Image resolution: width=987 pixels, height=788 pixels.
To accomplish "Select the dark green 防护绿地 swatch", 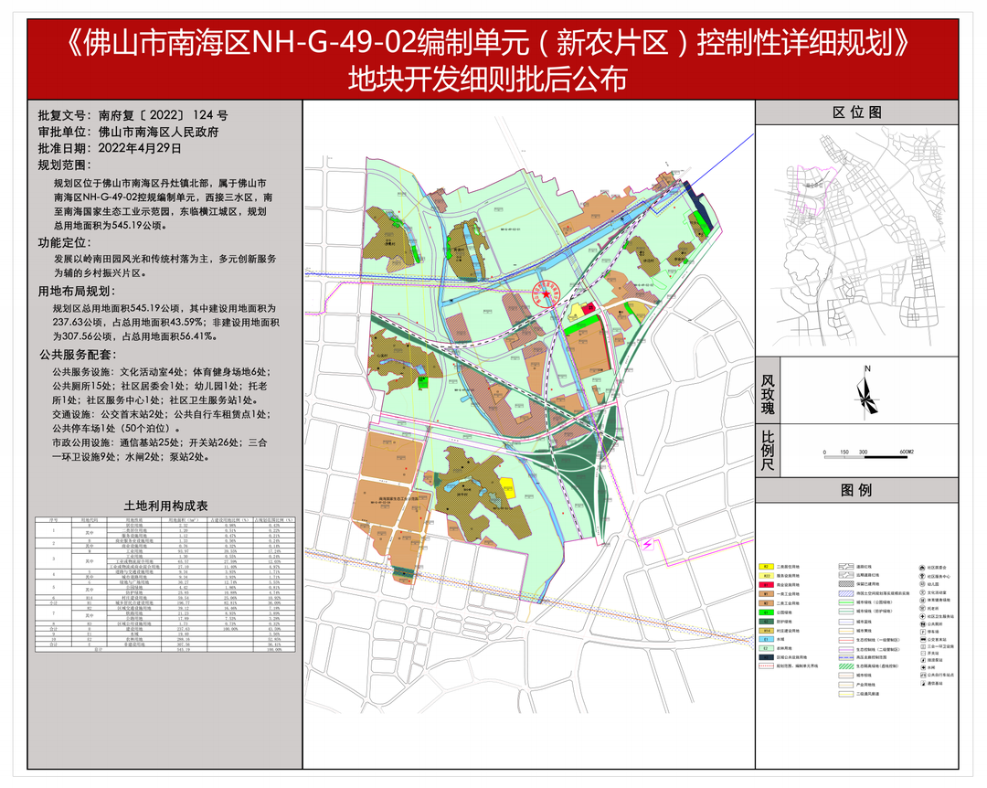I will [767, 621].
